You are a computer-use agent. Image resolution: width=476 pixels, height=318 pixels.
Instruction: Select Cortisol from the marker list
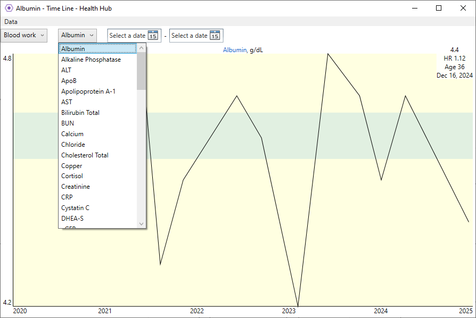tap(72, 176)
